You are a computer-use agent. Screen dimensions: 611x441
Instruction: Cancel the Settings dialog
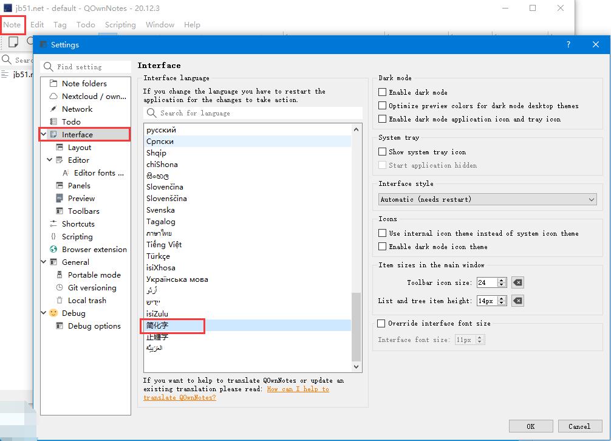(x=579, y=426)
